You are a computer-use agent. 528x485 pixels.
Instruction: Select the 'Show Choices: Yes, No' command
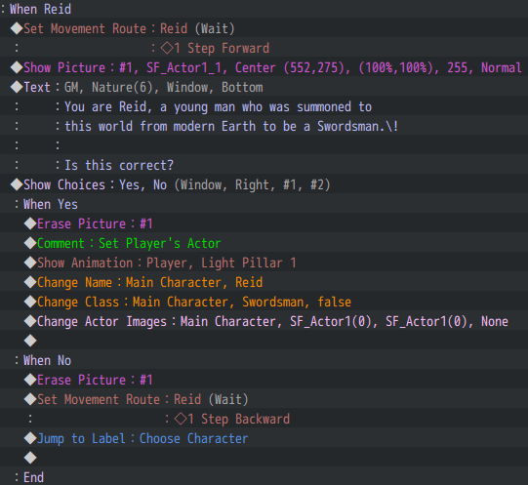pyautogui.click(x=264, y=184)
